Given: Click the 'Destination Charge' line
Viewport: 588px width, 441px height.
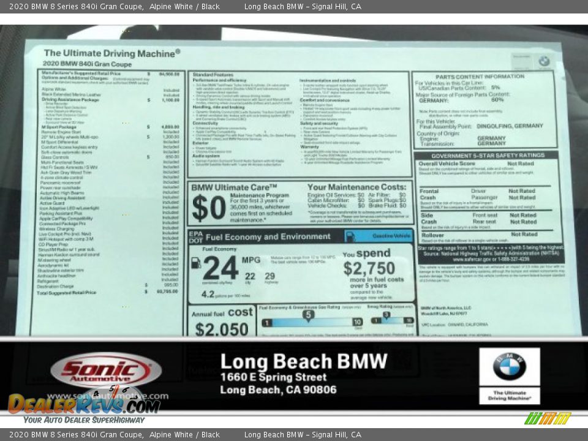Looking at the screenshot, I should 108,286.
